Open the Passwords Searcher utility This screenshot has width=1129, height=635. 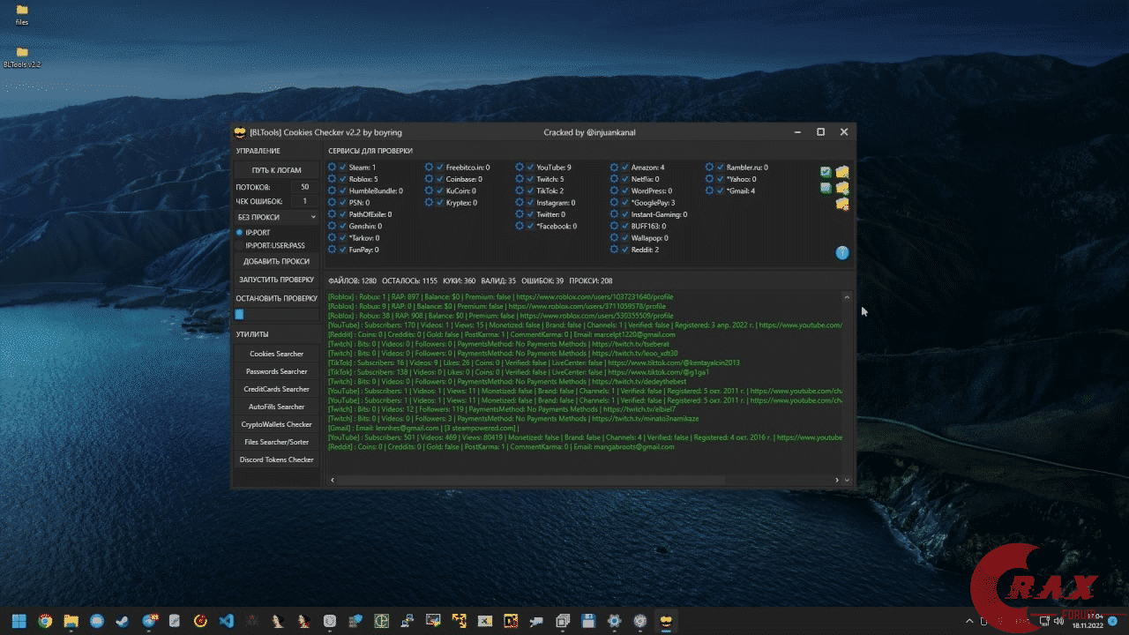point(276,371)
